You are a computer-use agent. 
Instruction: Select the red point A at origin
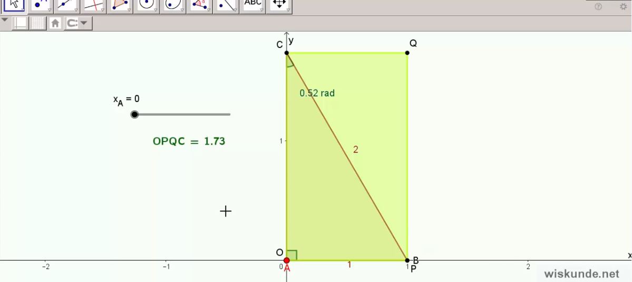287,260
